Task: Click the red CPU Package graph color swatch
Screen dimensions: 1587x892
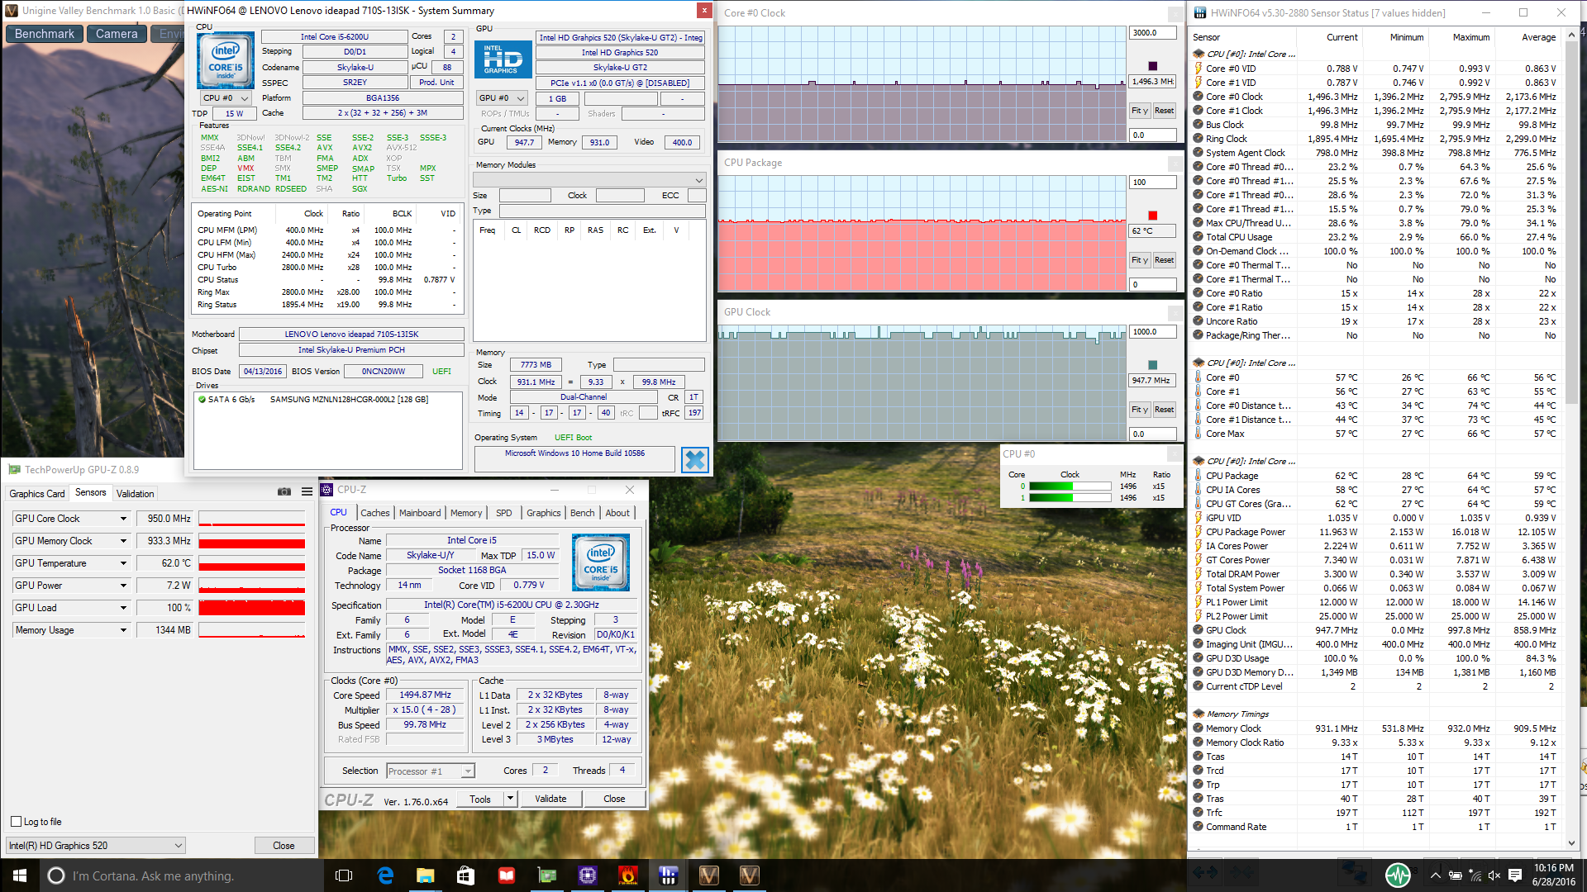Action: click(x=1152, y=216)
